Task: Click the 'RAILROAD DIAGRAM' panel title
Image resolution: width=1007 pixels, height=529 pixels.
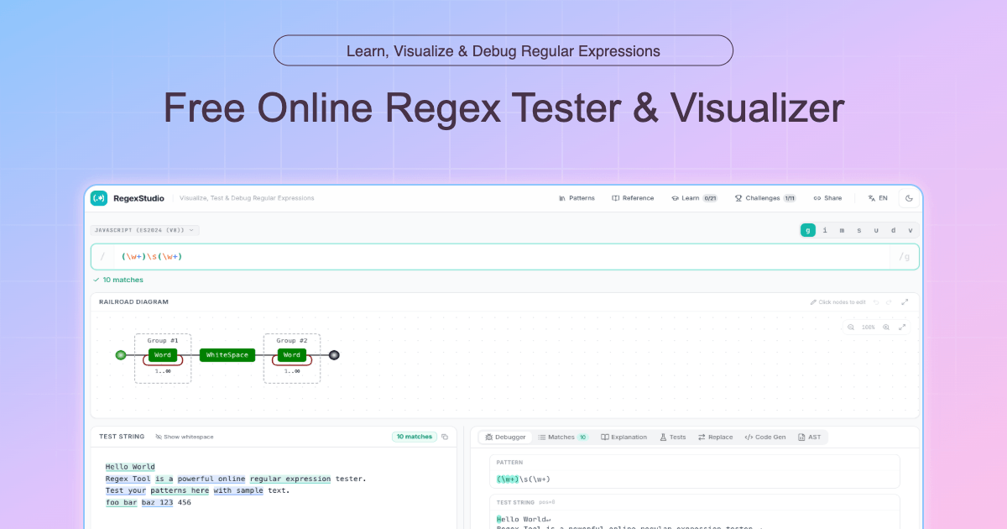Action: tap(133, 301)
